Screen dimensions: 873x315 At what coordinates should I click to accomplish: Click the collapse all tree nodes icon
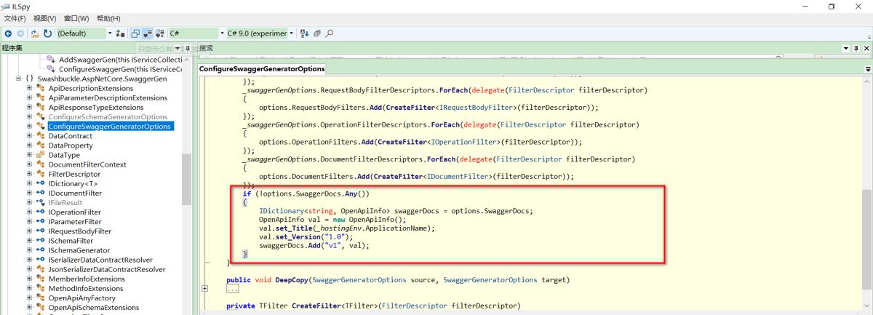tap(317, 33)
